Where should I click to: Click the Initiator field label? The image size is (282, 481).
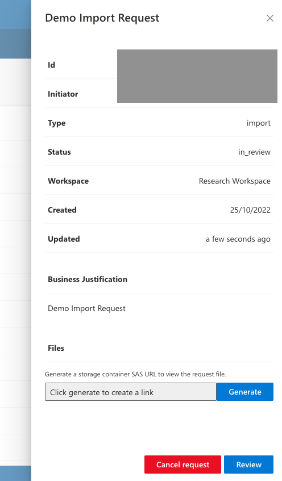[x=63, y=94]
